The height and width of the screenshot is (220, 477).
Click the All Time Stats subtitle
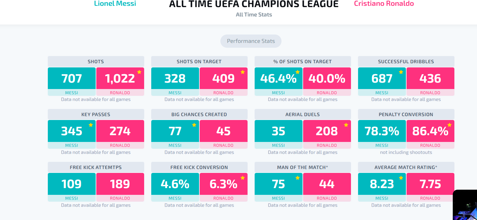[254, 15]
